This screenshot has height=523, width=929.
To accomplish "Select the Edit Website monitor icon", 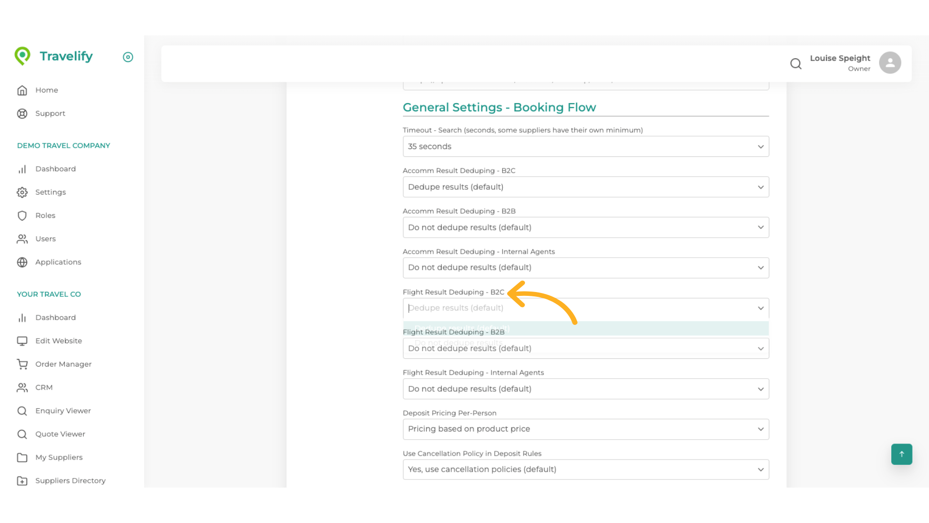I will [22, 340].
